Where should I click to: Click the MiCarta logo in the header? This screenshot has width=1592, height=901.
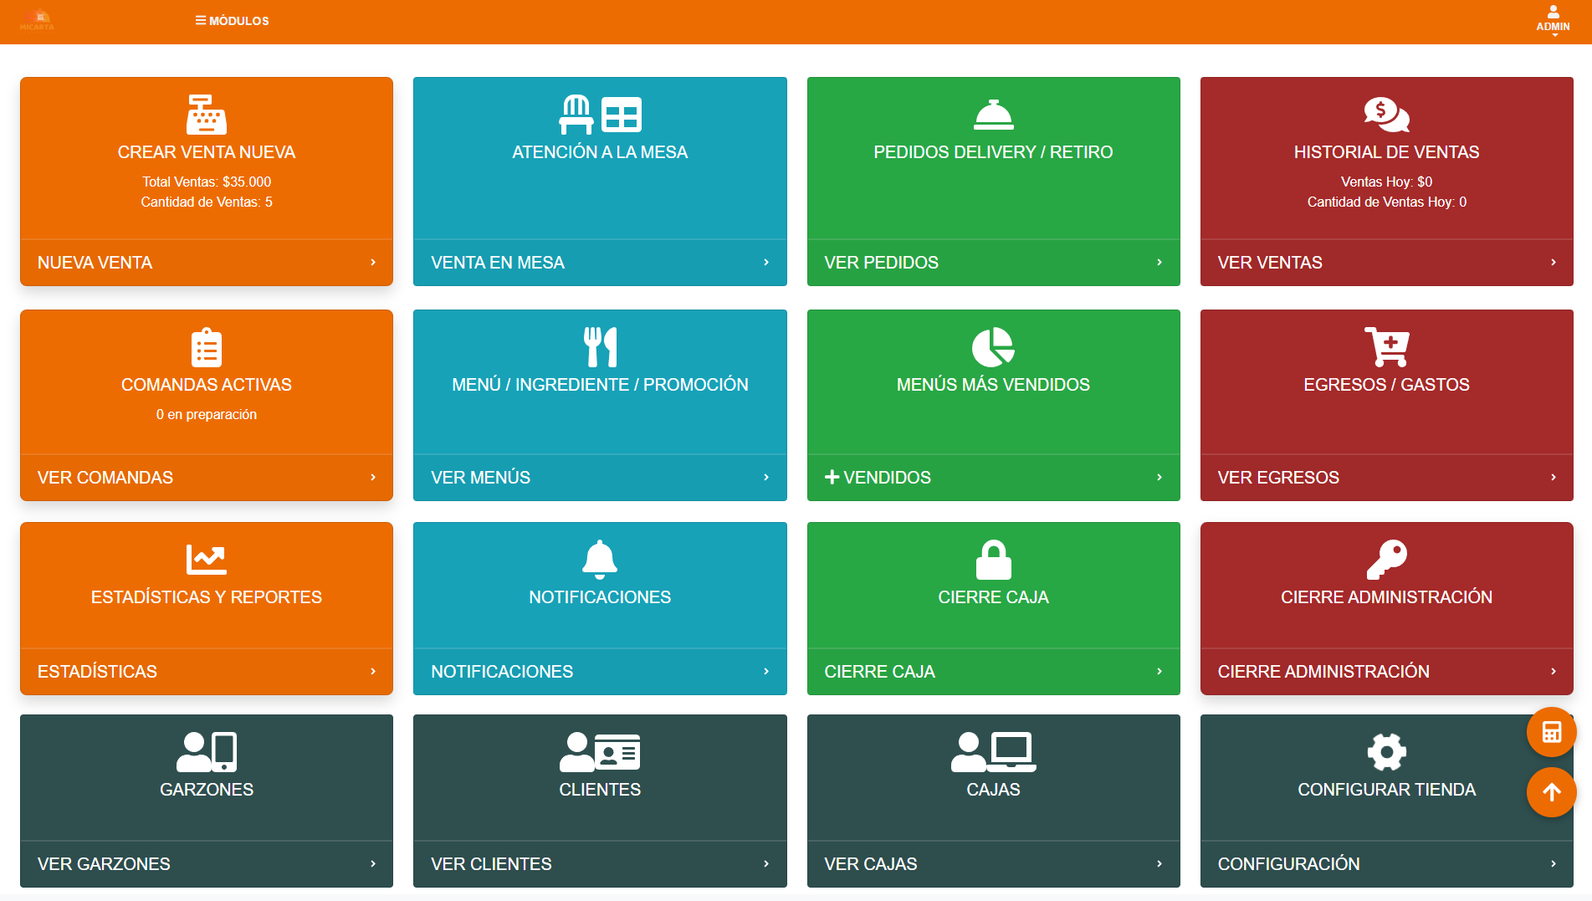[x=37, y=20]
